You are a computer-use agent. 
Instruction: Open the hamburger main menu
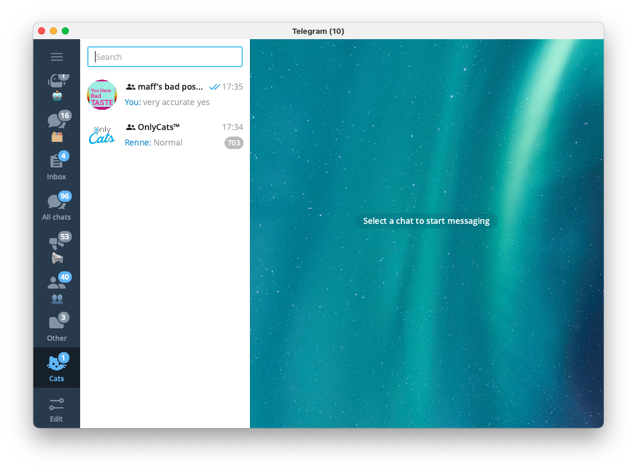(56, 57)
